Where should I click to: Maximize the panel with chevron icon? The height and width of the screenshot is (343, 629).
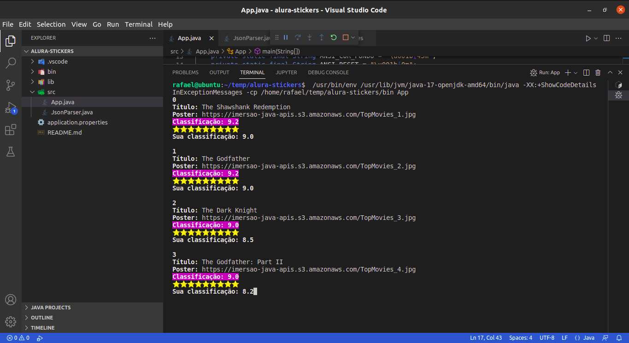tap(609, 72)
